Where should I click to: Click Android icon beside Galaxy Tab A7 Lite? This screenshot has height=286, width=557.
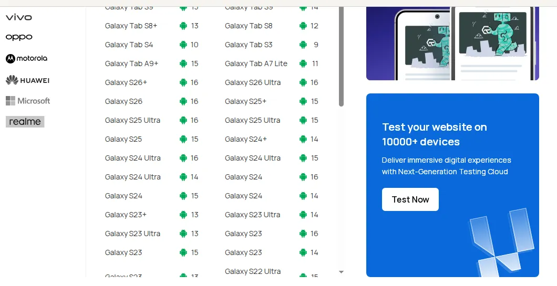click(303, 63)
